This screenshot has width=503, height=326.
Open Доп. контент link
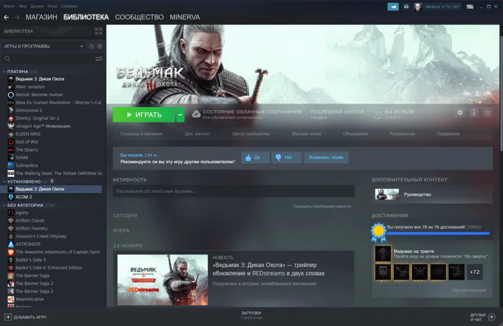(x=197, y=134)
